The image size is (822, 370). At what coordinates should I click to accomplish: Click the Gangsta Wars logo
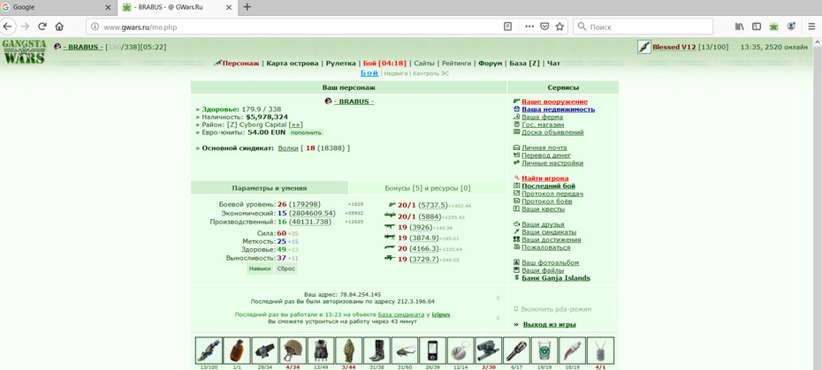[x=24, y=51]
